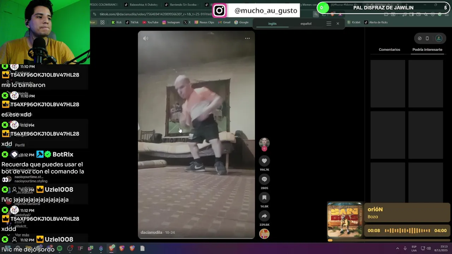
Task: Click the browser address bar with the tiktok.com URL
Action: coord(155,14)
